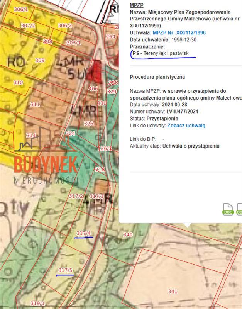Select parcel 314 on the map
The height and width of the screenshot is (309, 242).
[31, 136]
